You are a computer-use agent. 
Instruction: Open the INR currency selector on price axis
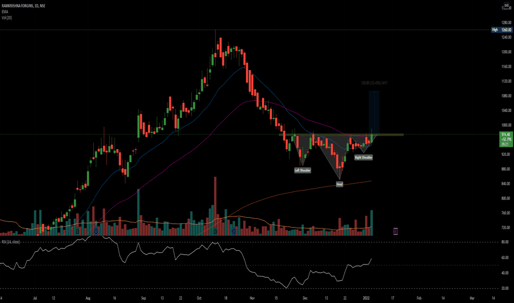(x=506, y=6)
